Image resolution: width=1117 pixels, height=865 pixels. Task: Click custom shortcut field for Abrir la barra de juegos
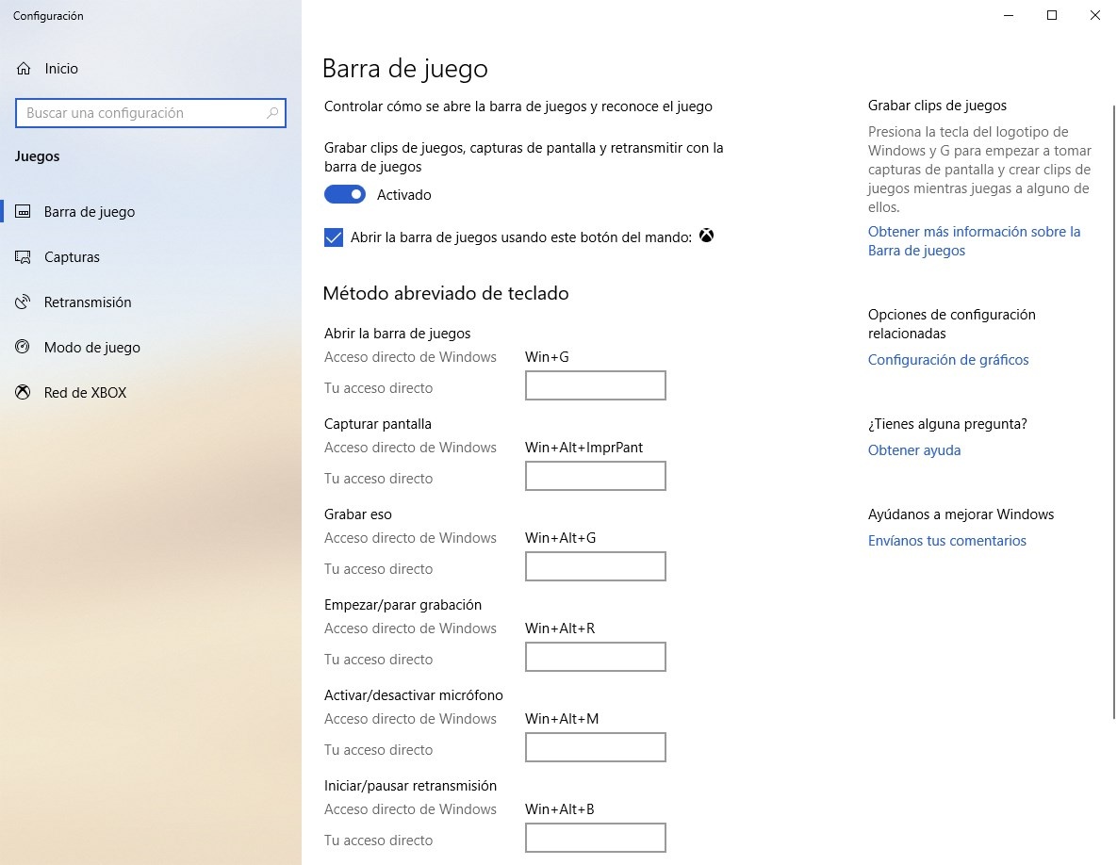point(596,385)
